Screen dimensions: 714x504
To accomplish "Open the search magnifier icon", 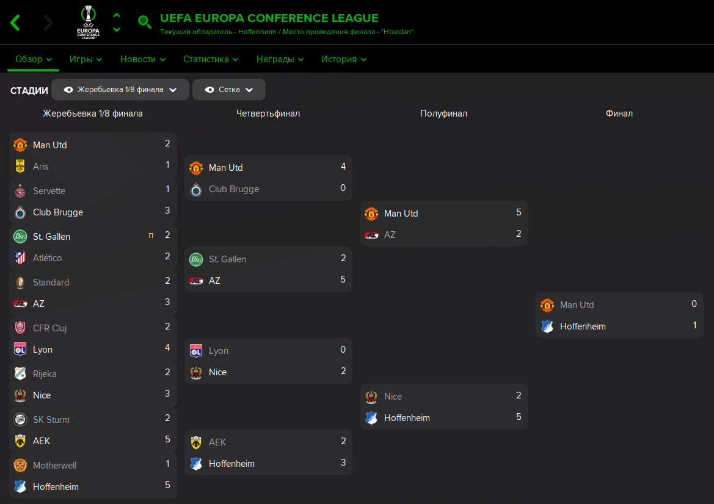I will click(x=144, y=22).
